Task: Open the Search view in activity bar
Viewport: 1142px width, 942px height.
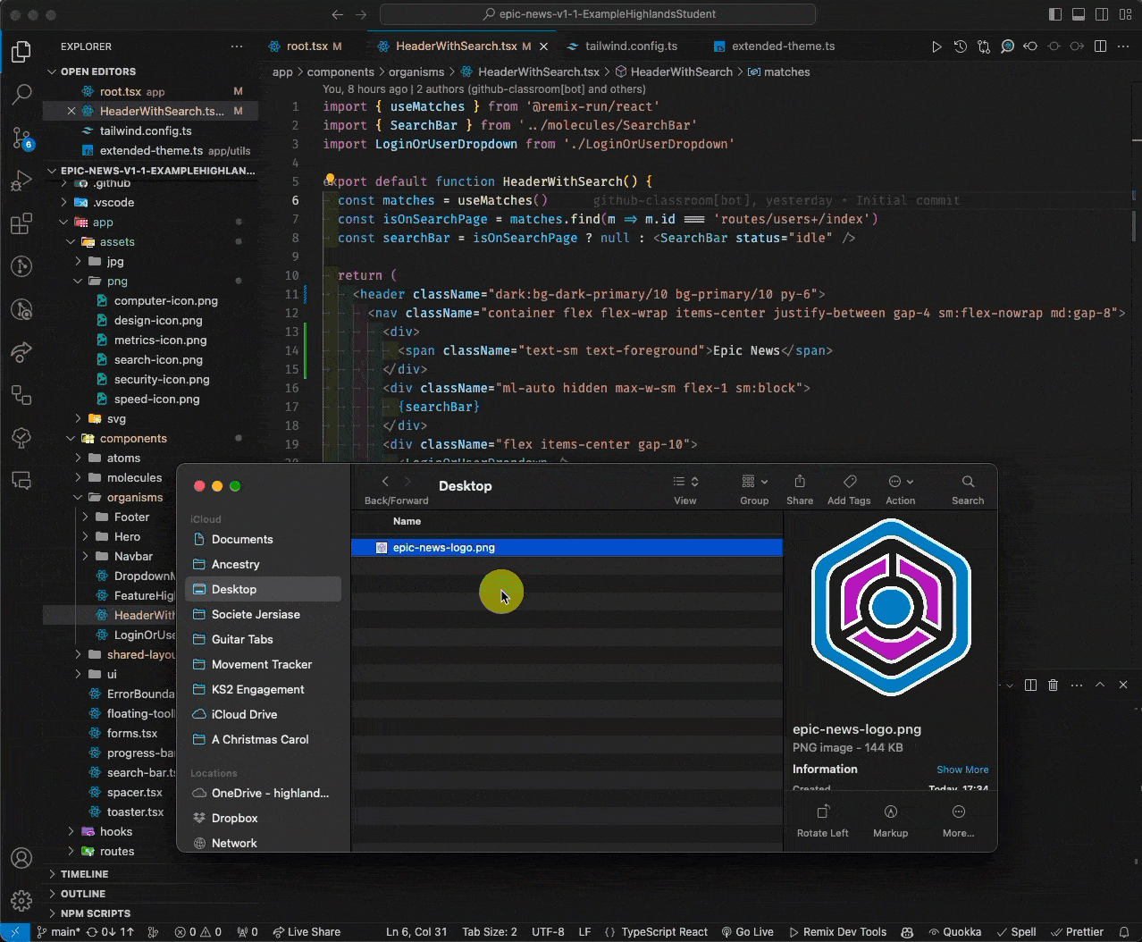Action: 21,94
